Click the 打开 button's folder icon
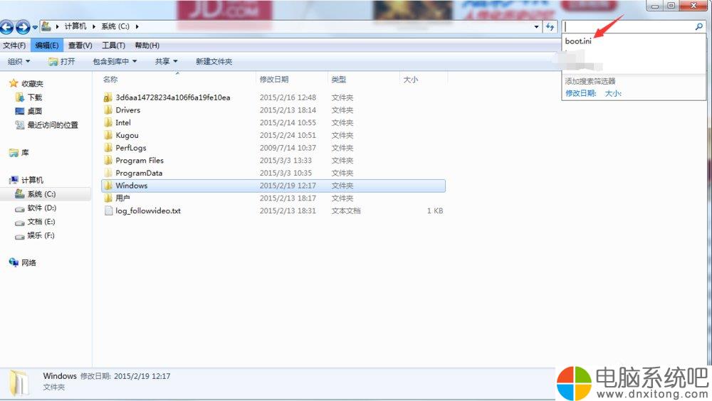The width and height of the screenshot is (712, 401). coord(53,61)
